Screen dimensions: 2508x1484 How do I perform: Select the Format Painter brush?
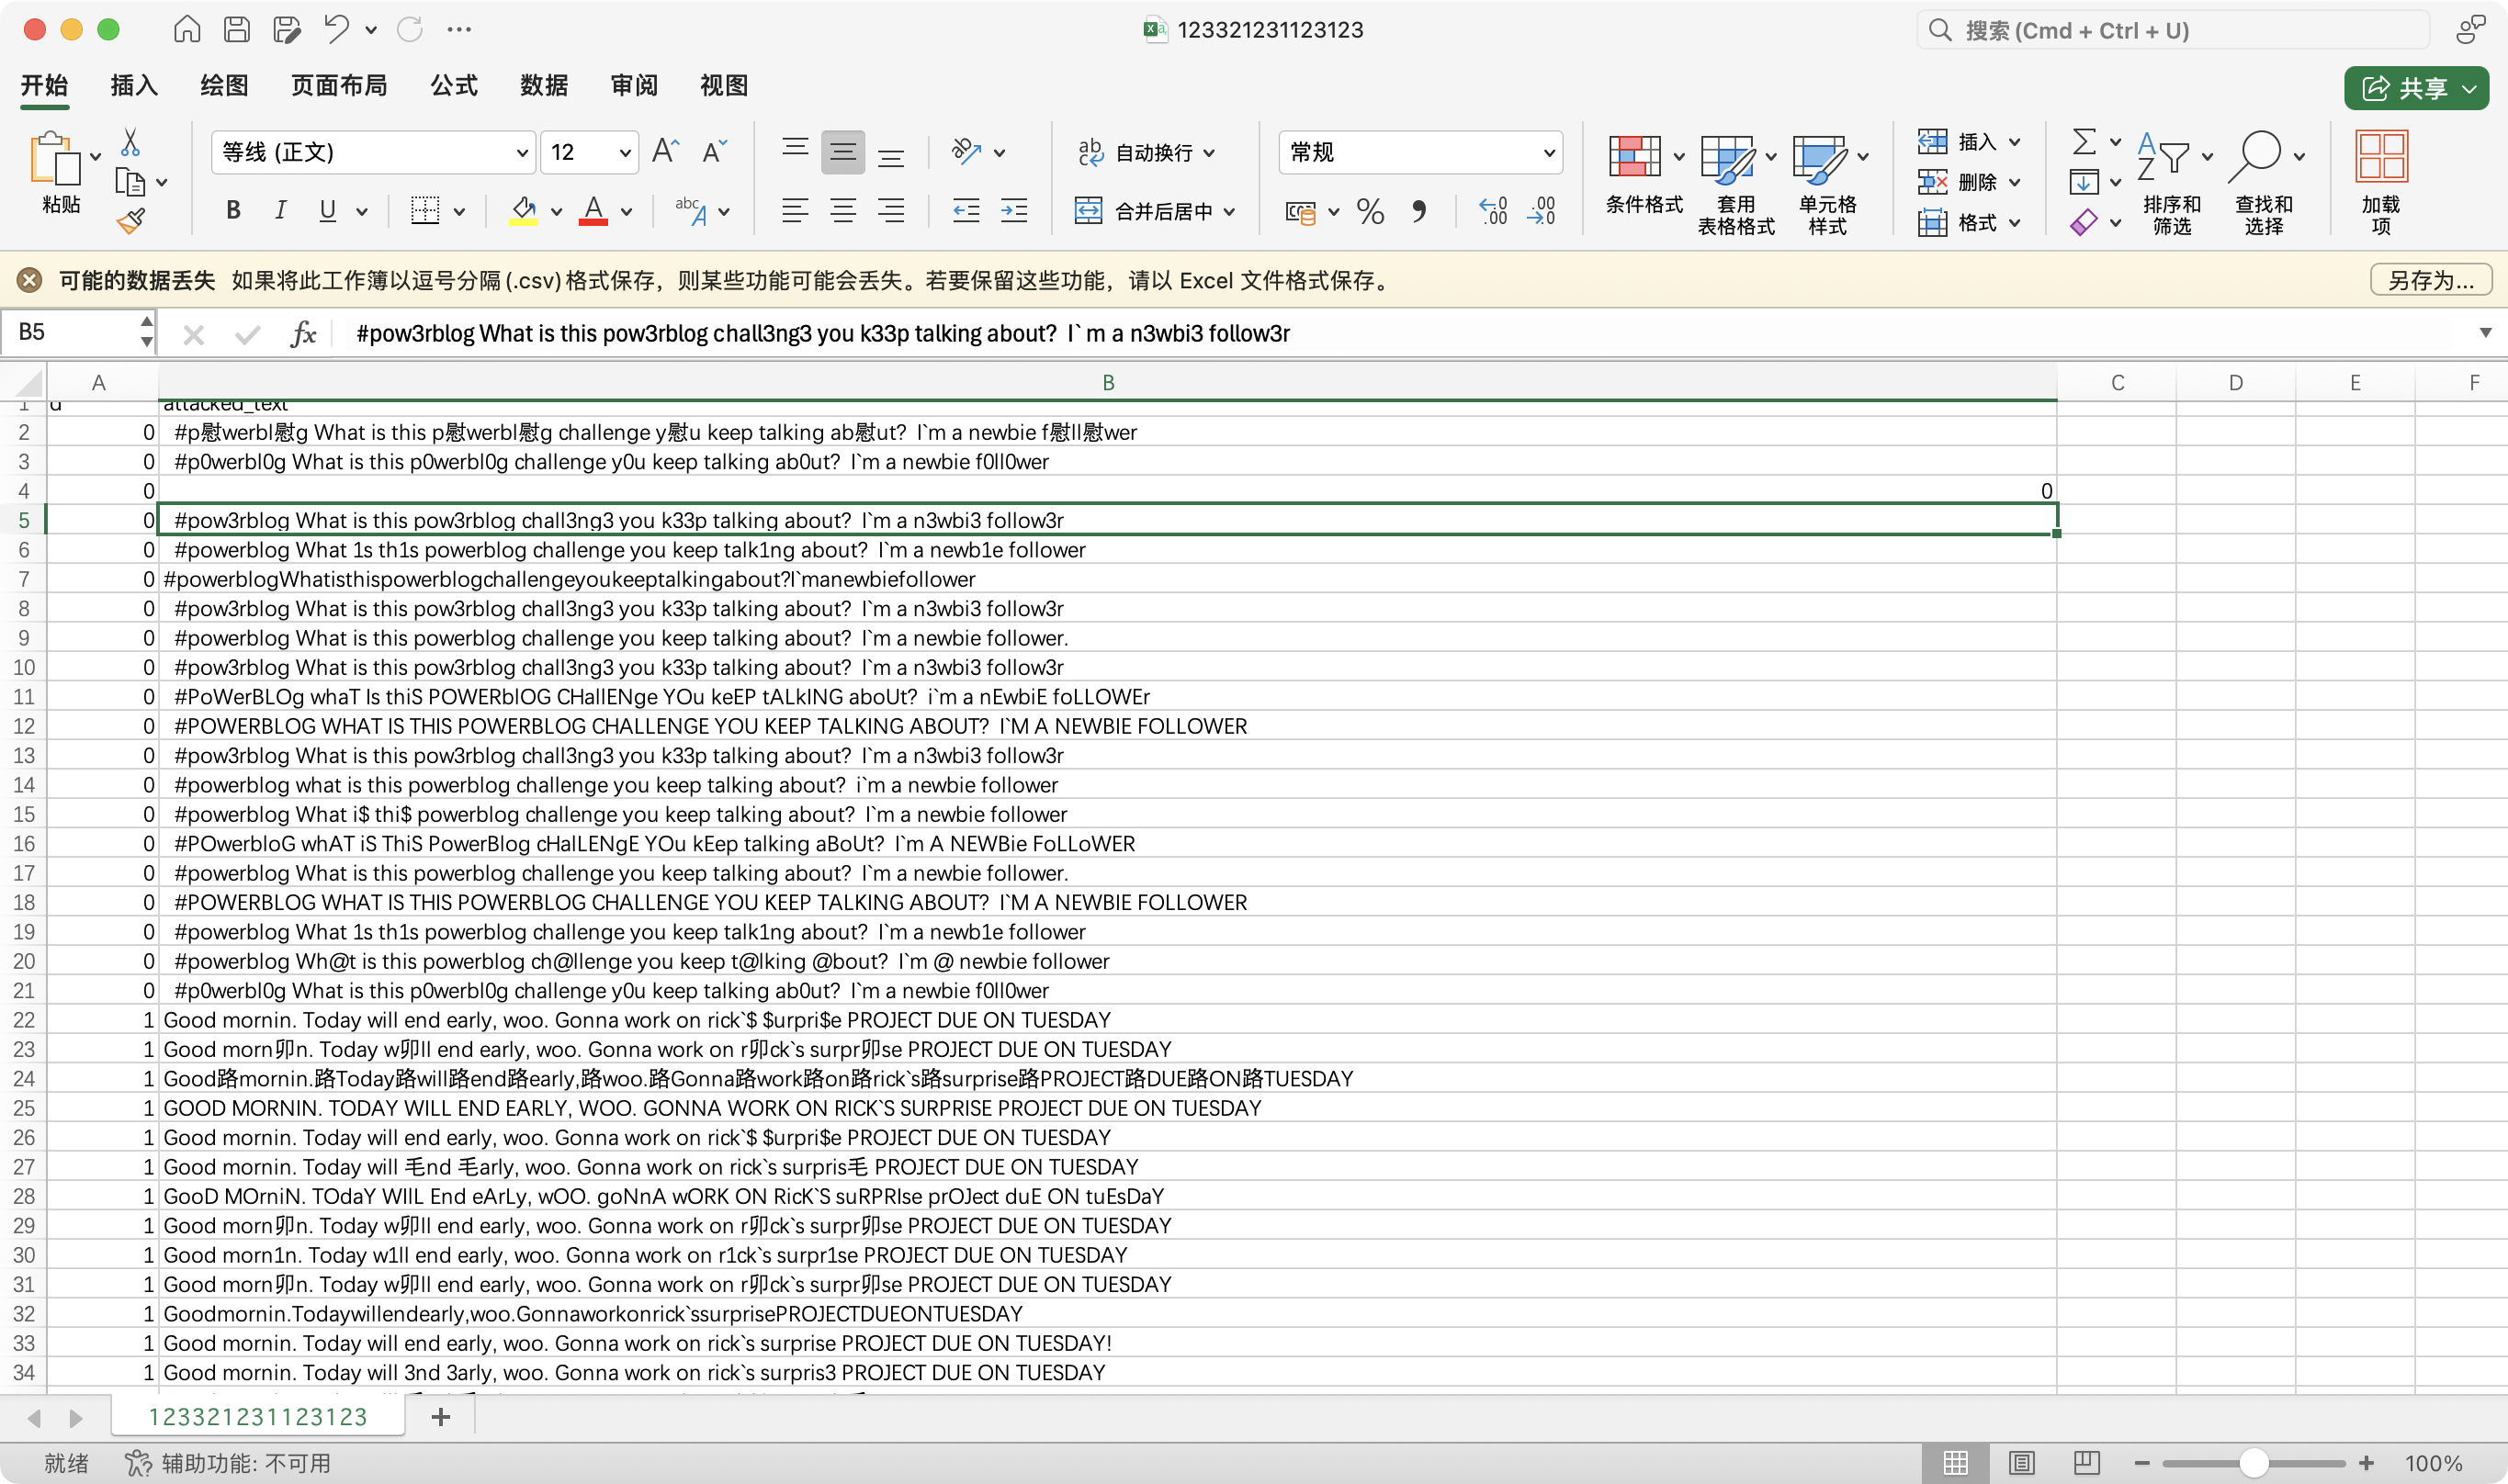coord(130,221)
